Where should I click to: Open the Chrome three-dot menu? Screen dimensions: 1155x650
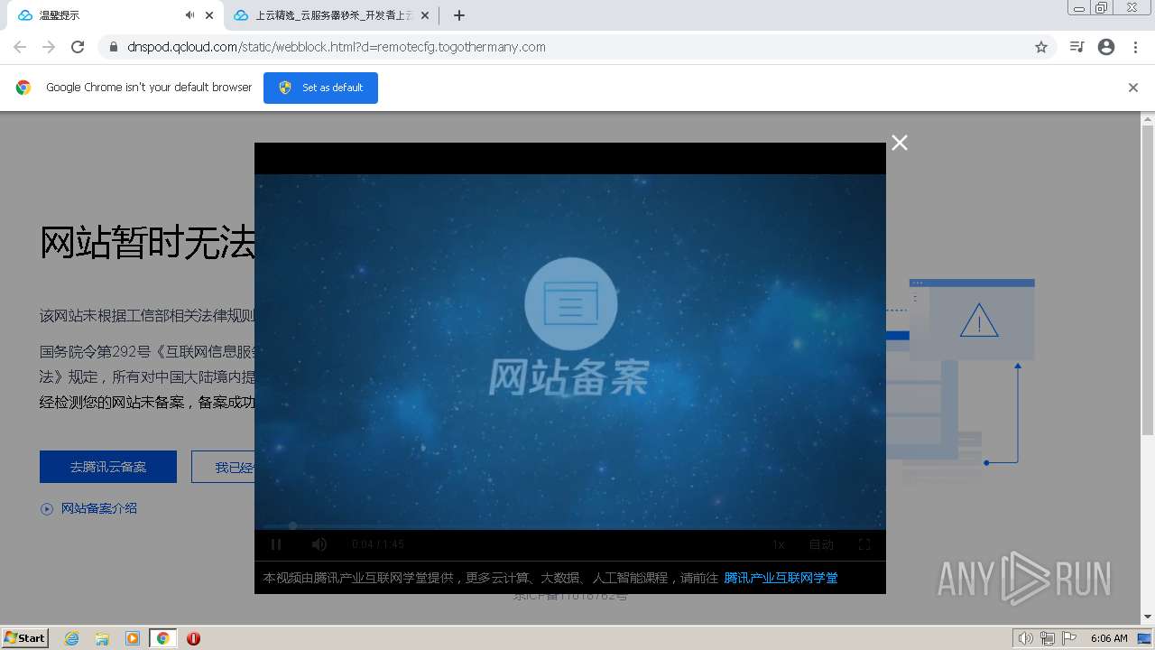1135,47
